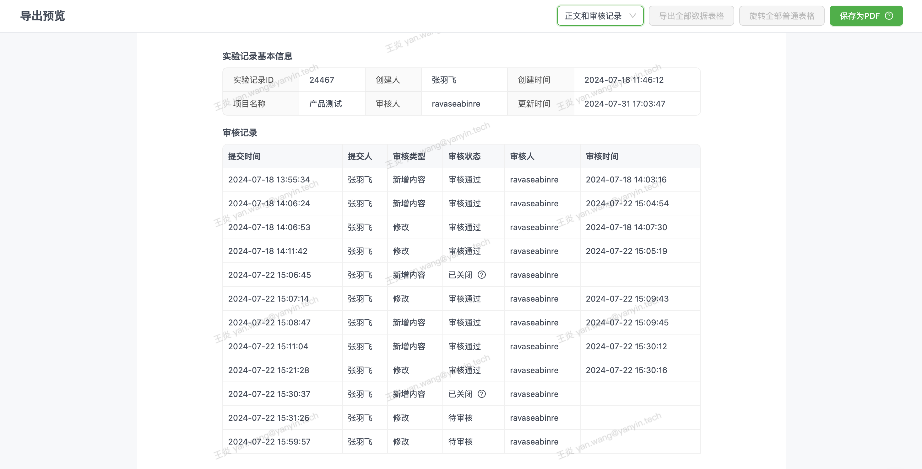Click 待审核 status in 15:59:57 row

tap(460, 441)
